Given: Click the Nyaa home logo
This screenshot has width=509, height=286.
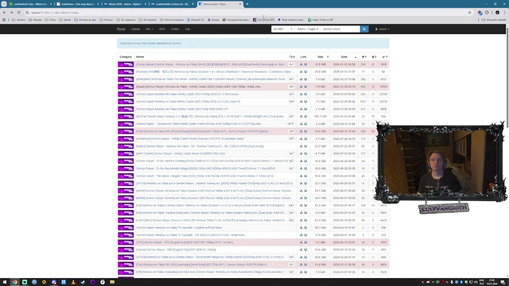Looking at the screenshot, I should pyautogui.click(x=121, y=29).
